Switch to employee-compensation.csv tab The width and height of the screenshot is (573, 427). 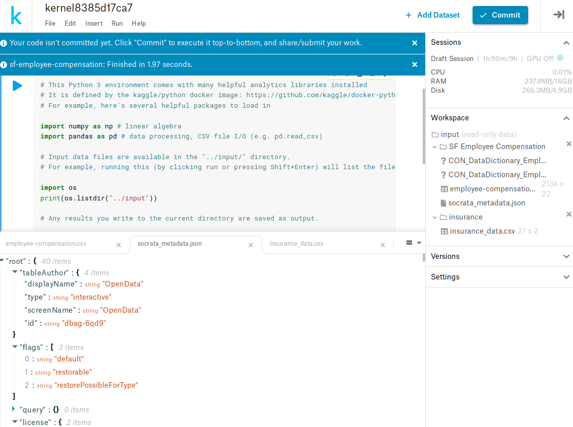click(x=46, y=244)
